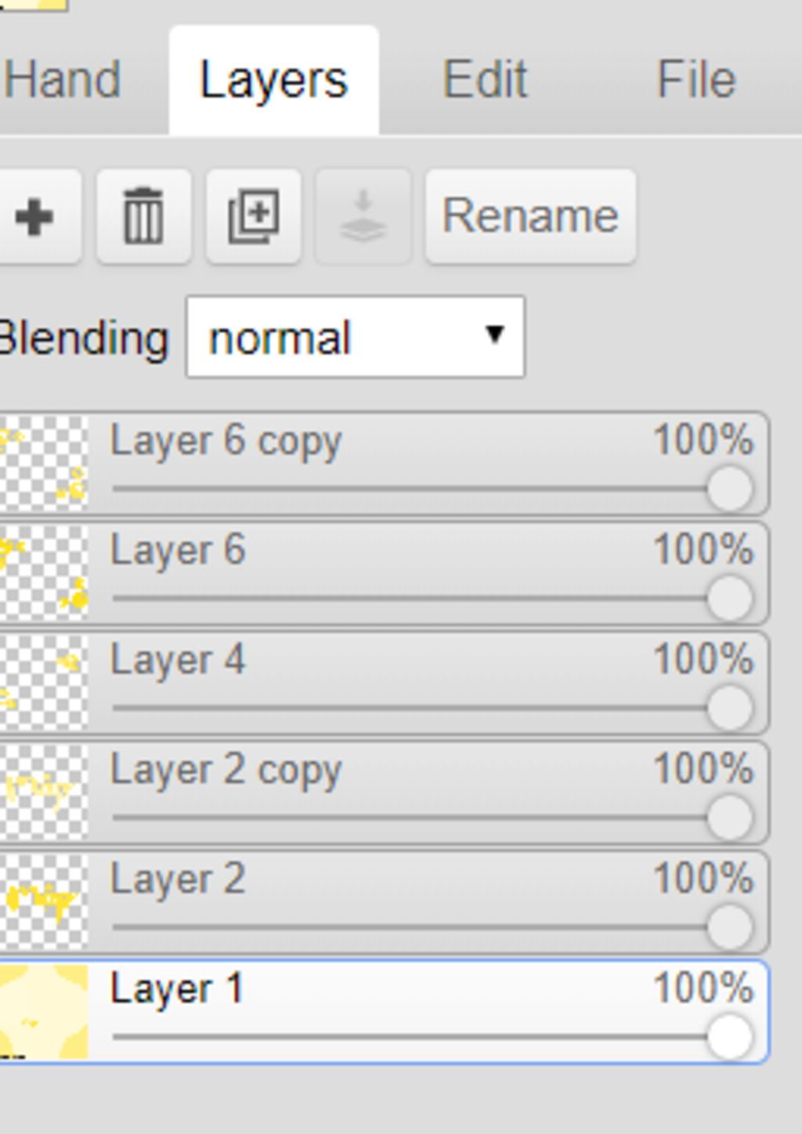Image resolution: width=802 pixels, height=1134 pixels.
Task: Duplicate the layer with copy icon
Action: pos(254,216)
